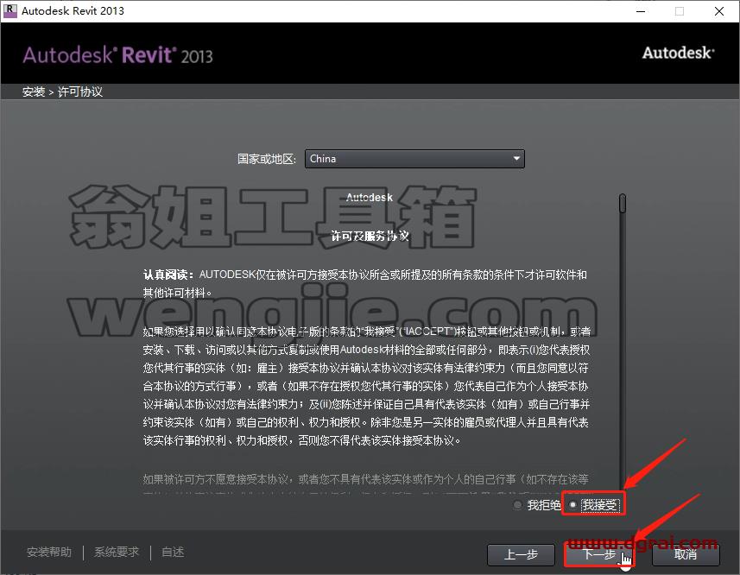Open the 国家或地区 country dropdown showing China

[x=414, y=159]
